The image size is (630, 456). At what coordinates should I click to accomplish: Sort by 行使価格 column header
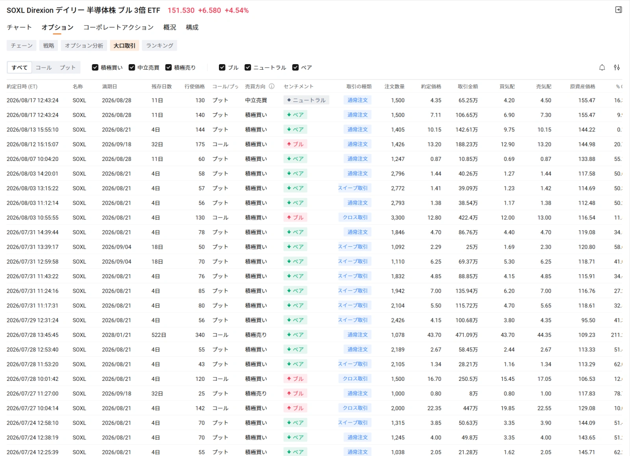click(x=195, y=87)
